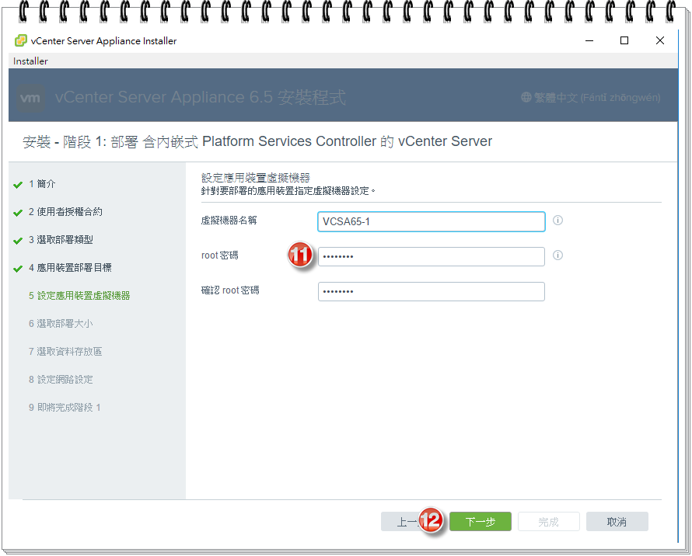The image size is (692, 556).
Task: Minimize the installer window
Action: point(589,40)
